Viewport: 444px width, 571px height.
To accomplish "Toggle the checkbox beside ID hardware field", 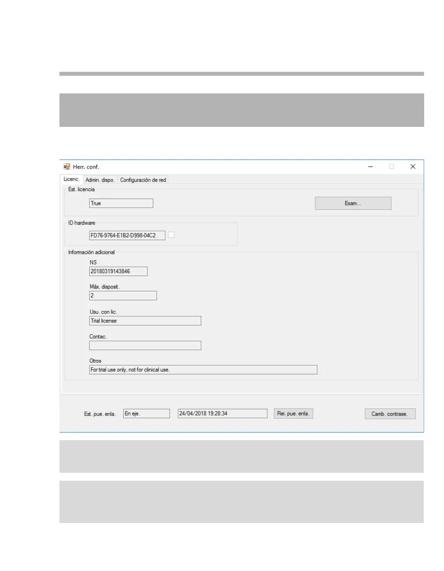I will click(171, 235).
